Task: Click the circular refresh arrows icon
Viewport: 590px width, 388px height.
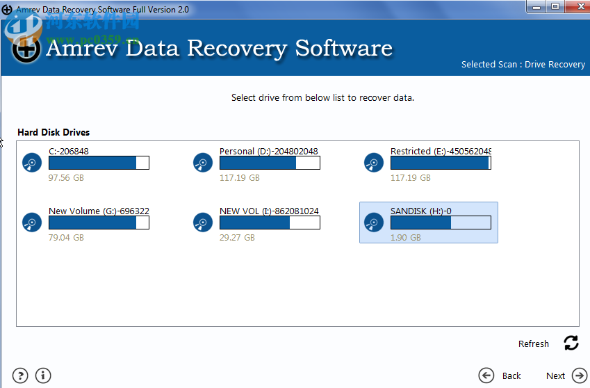Action: (571, 343)
